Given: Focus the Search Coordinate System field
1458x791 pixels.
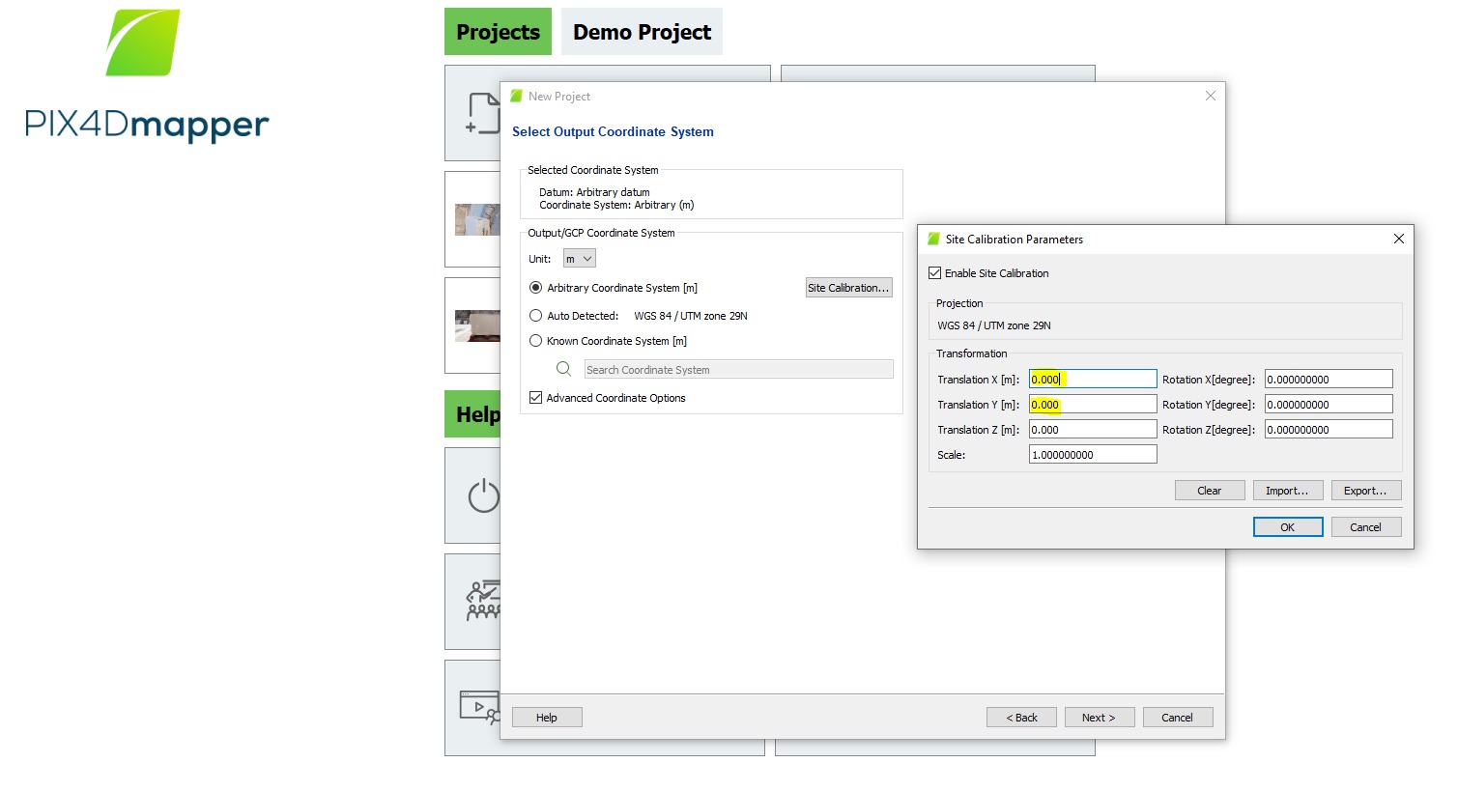Looking at the screenshot, I should point(739,370).
